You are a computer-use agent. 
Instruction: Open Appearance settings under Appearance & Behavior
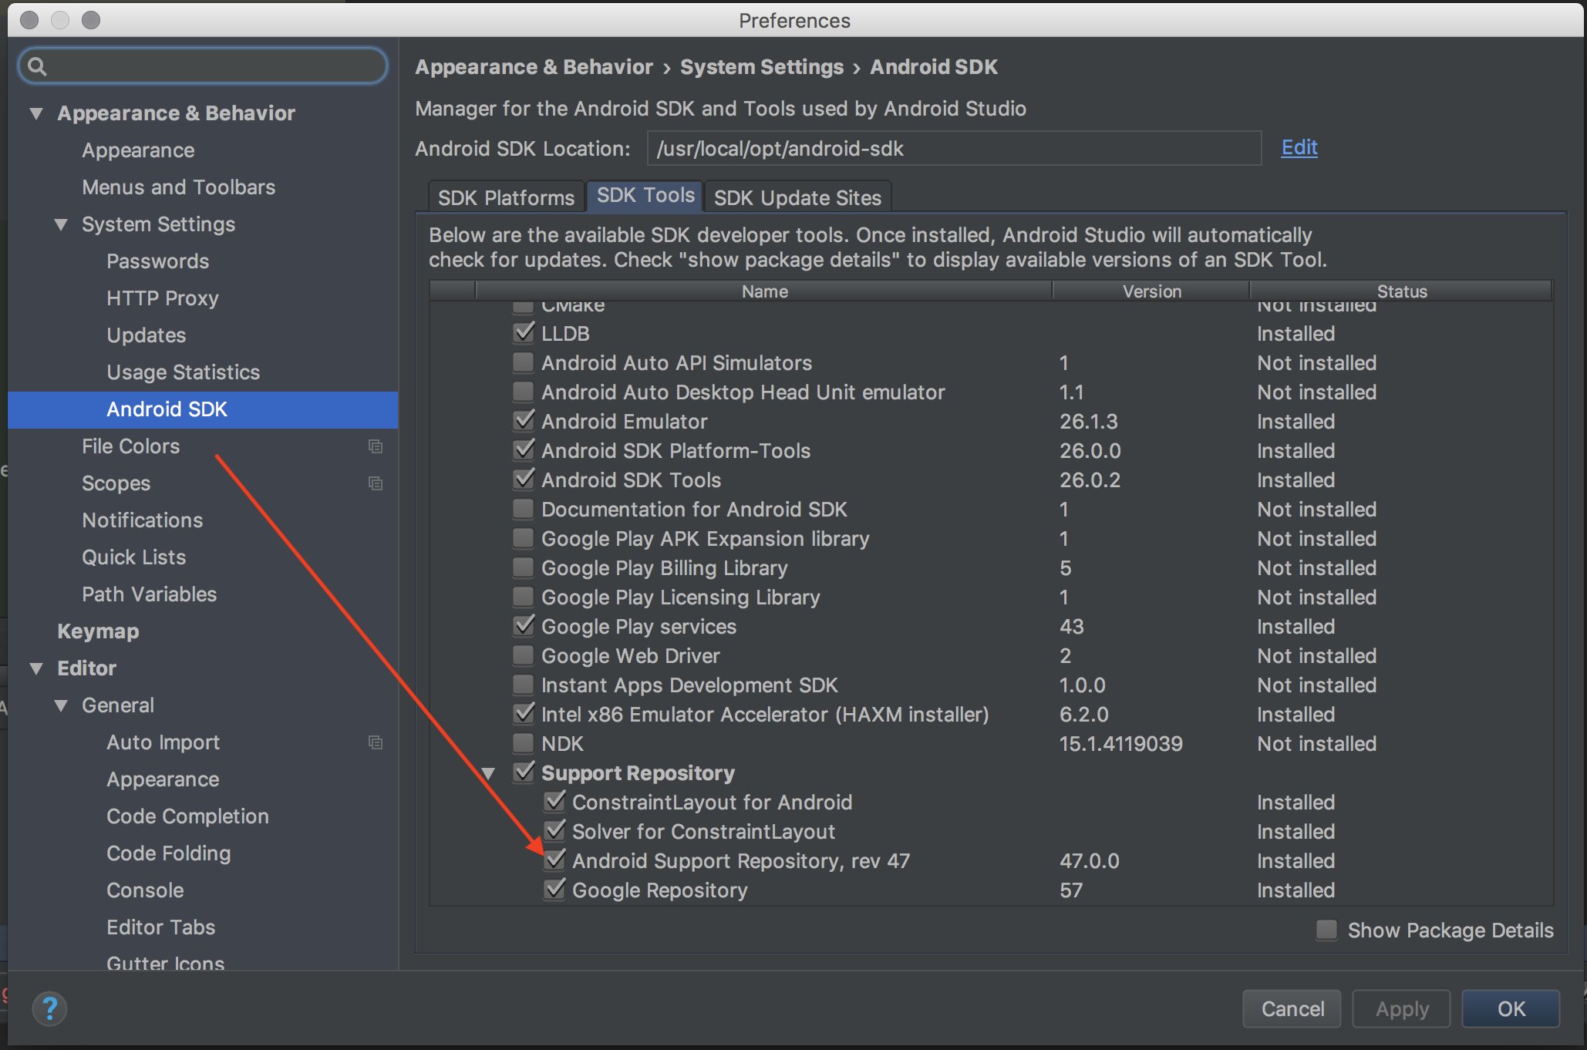138,150
